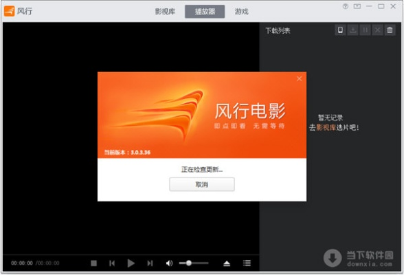404x275 pixels.
Task: Start playback with the play button
Action: [131, 263]
